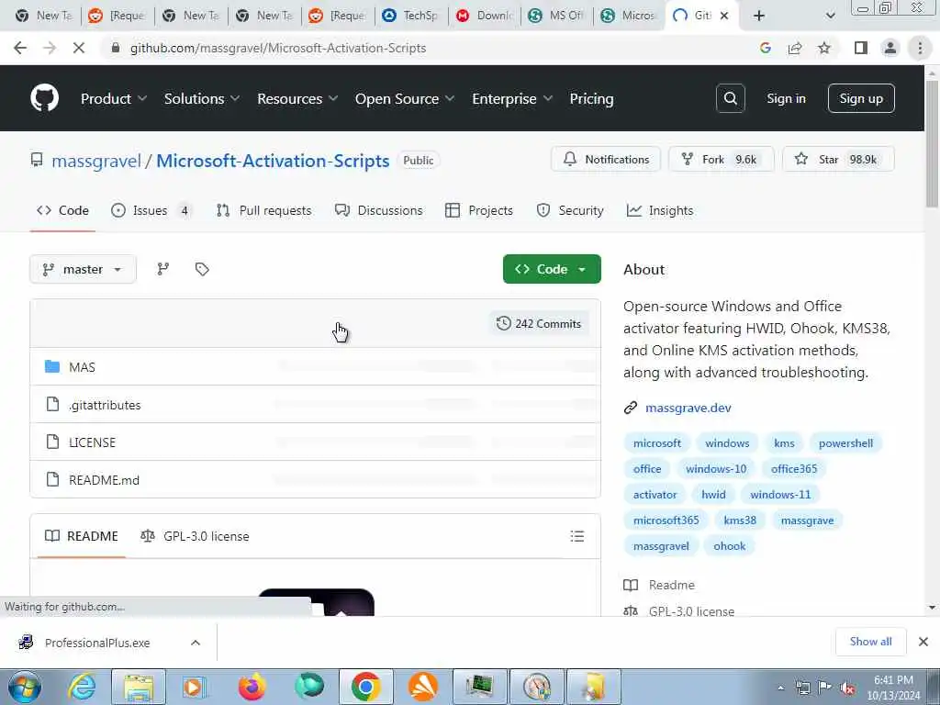Screen dimensions: 940x705
Task: Click the Notifications button
Action: (606, 160)
